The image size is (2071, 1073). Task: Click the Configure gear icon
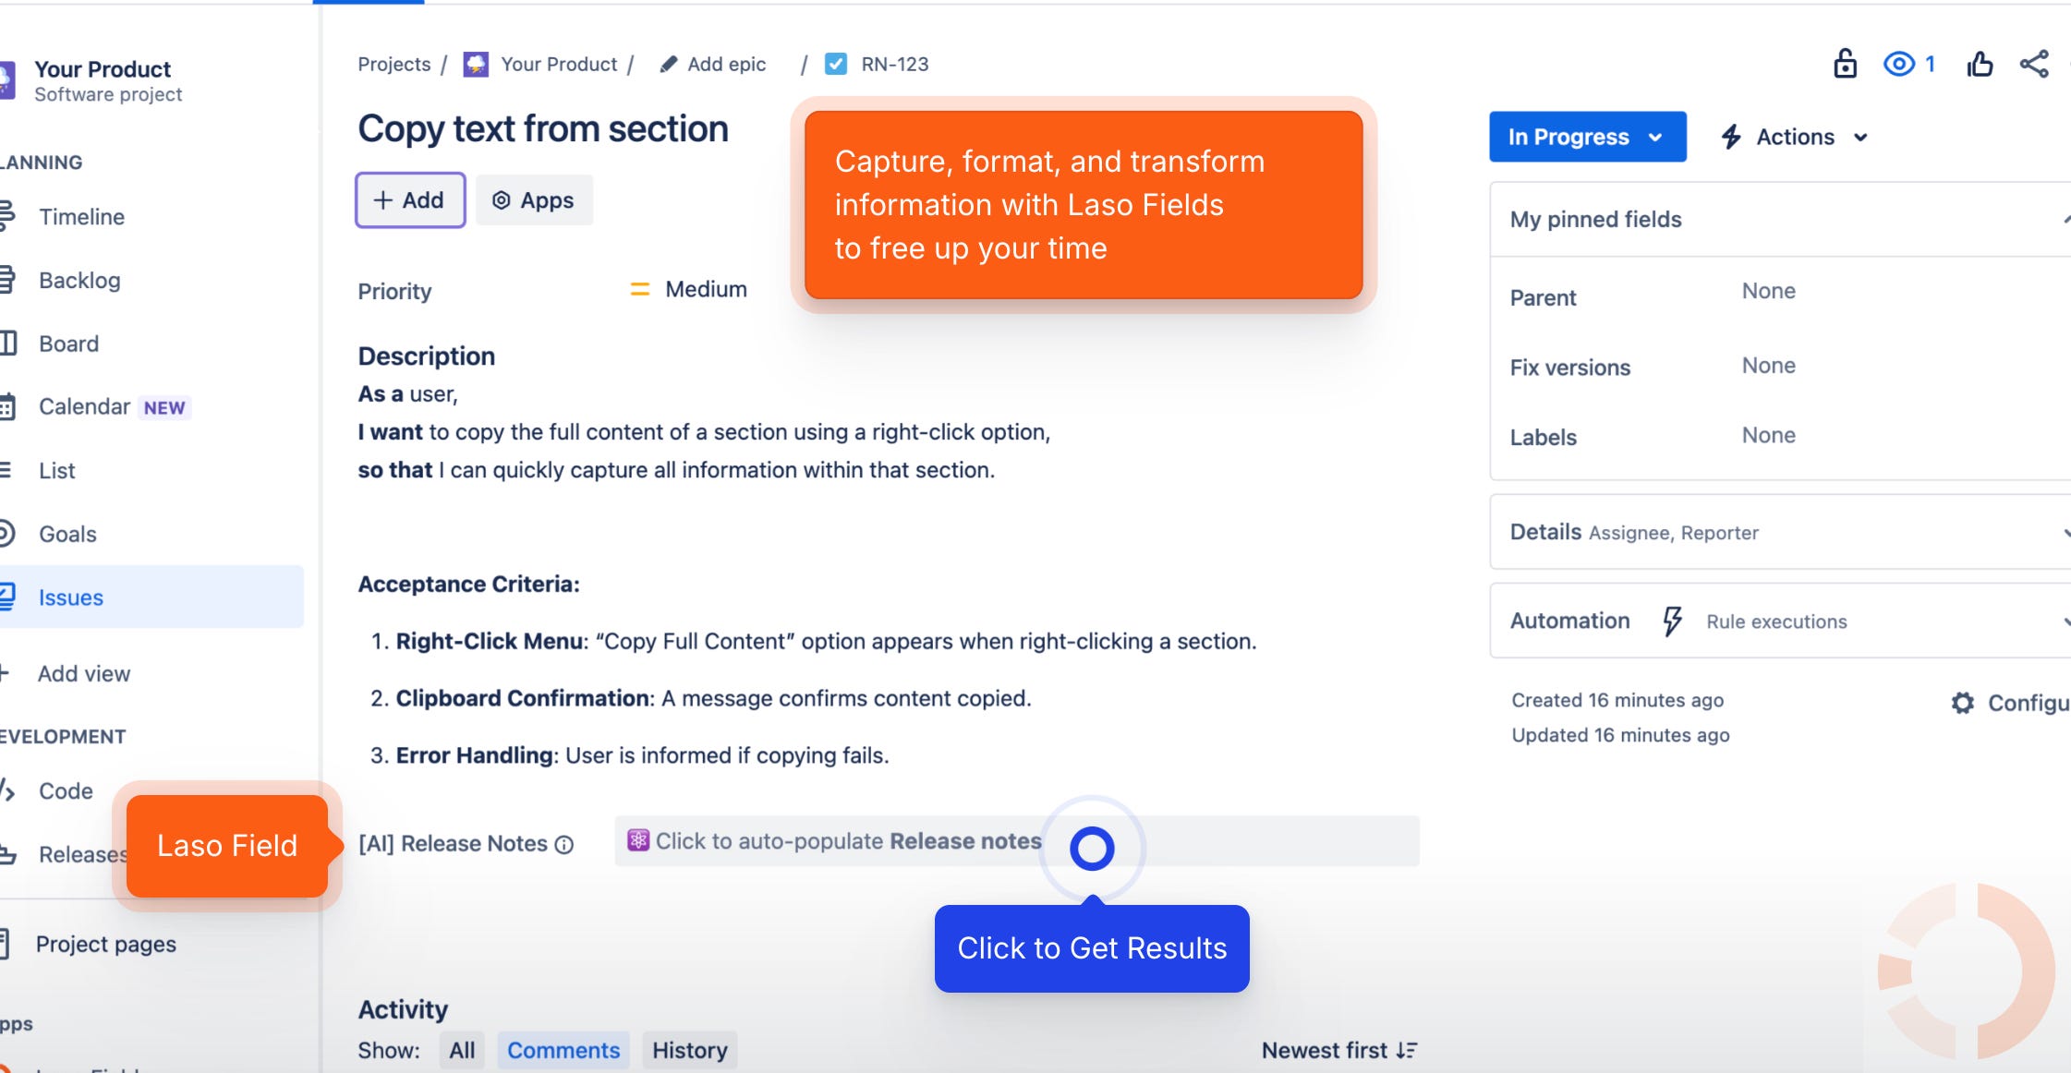[1963, 703]
